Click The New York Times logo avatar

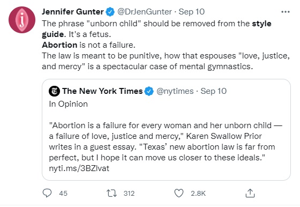54,91
